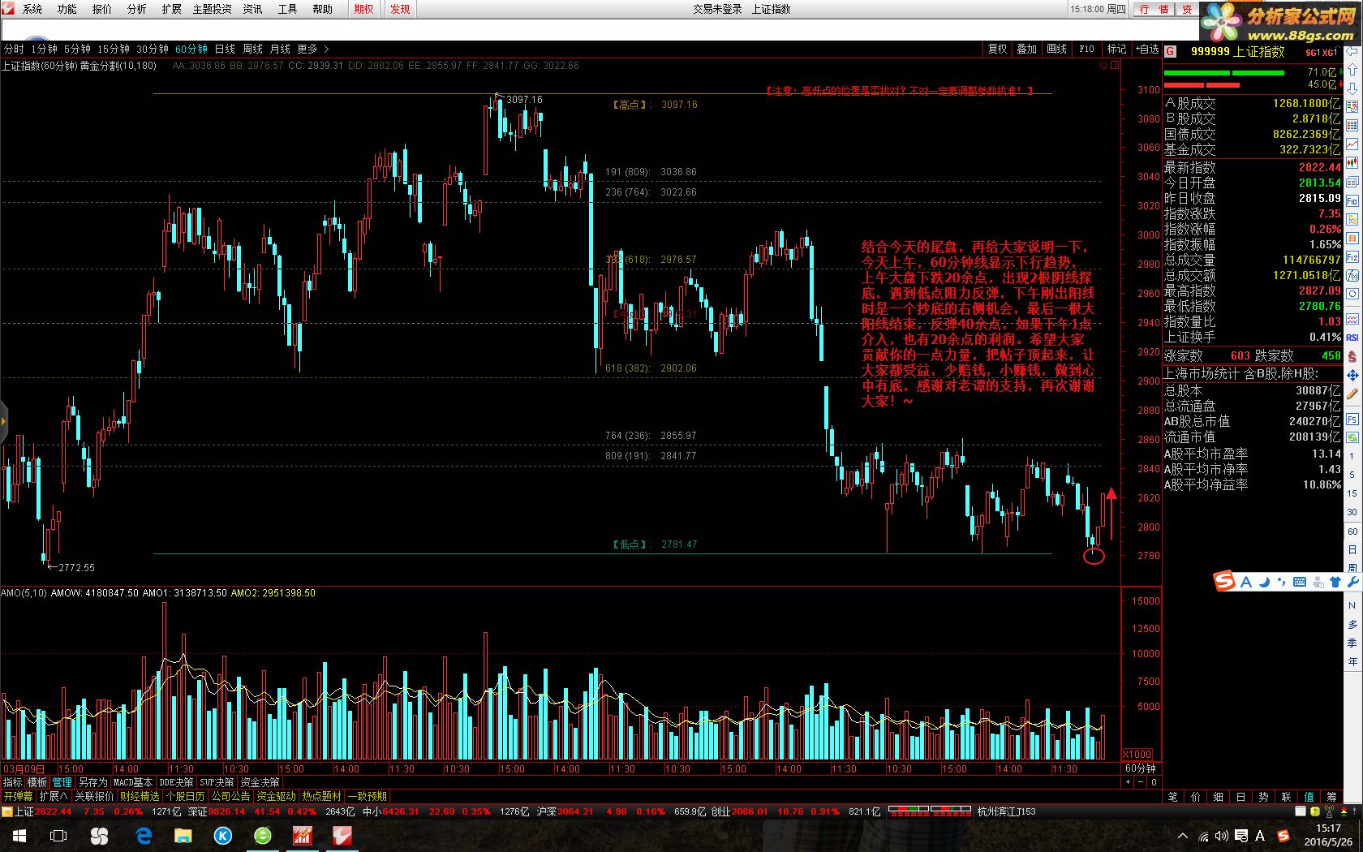1363x852 pixels.
Task: Open Microsoft Edge from taskbar
Action: [144, 836]
